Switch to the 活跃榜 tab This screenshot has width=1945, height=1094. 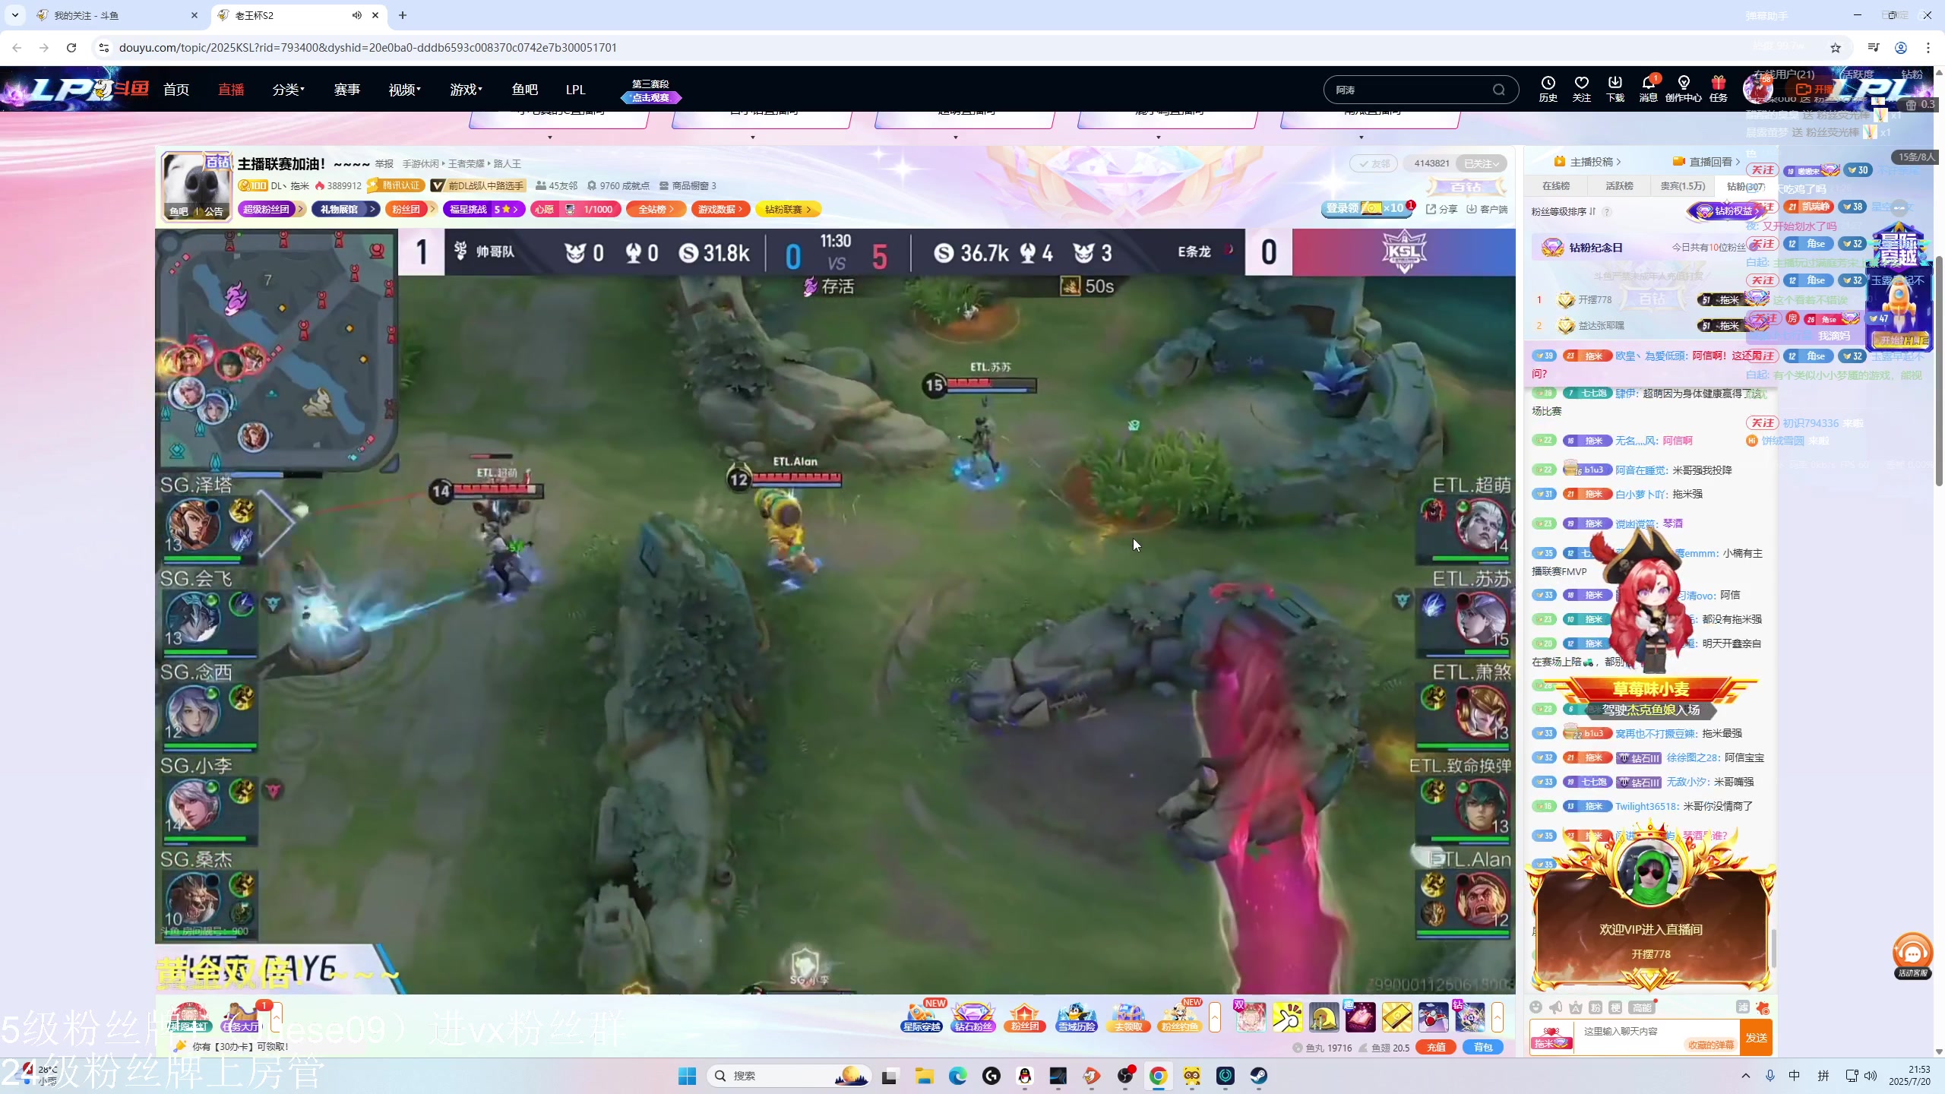(x=1619, y=185)
